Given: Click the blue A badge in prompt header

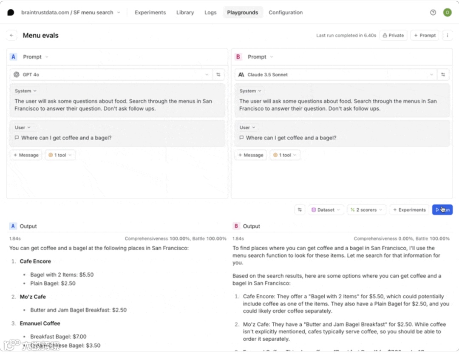Looking at the screenshot, I should 13,57.
